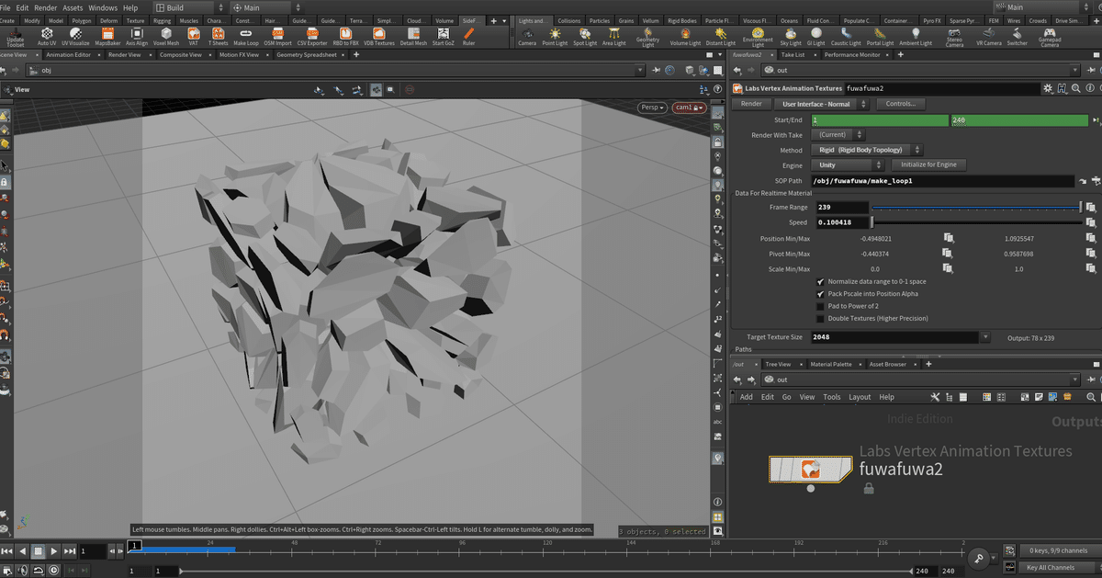Activate the Detail Mesh shelf tool
This screenshot has width=1102, height=578.
[x=413, y=36]
